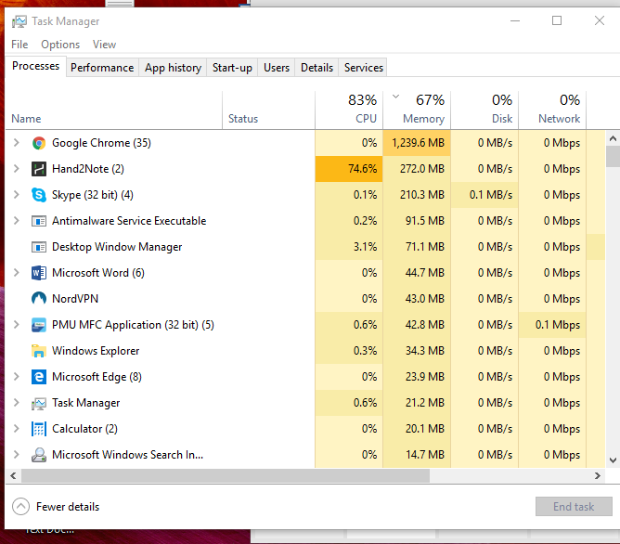Open the File menu
The width and height of the screenshot is (620, 544).
pyautogui.click(x=19, y=45)
